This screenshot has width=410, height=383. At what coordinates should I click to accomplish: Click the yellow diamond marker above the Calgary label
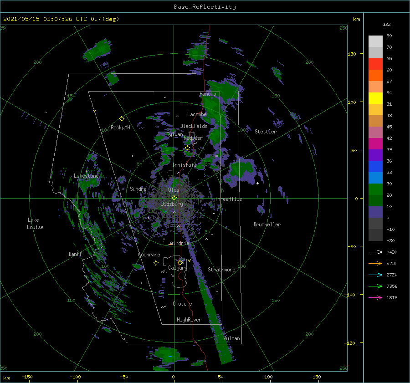180,262
